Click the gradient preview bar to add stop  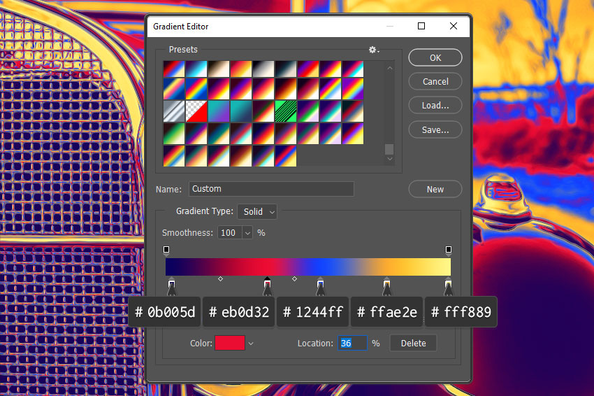pyautogui.click(x=308, y=267)
